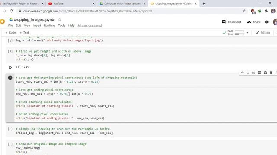Click the notebook title cropping_images.ipynb
The image size is (277, 155).
pos(34,20)
